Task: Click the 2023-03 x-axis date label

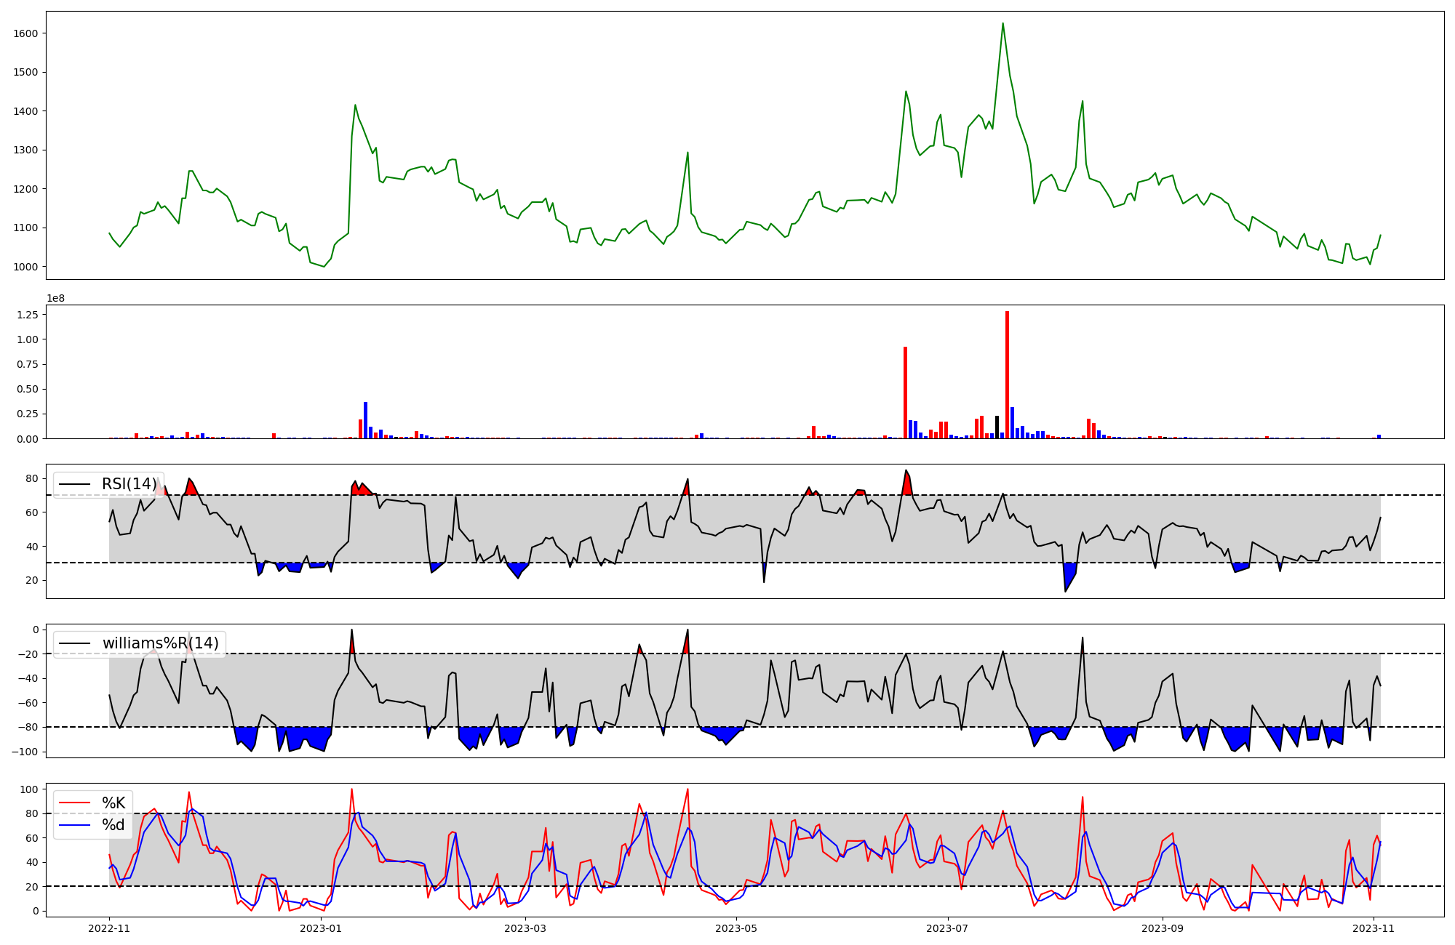Action: [525, 928]
